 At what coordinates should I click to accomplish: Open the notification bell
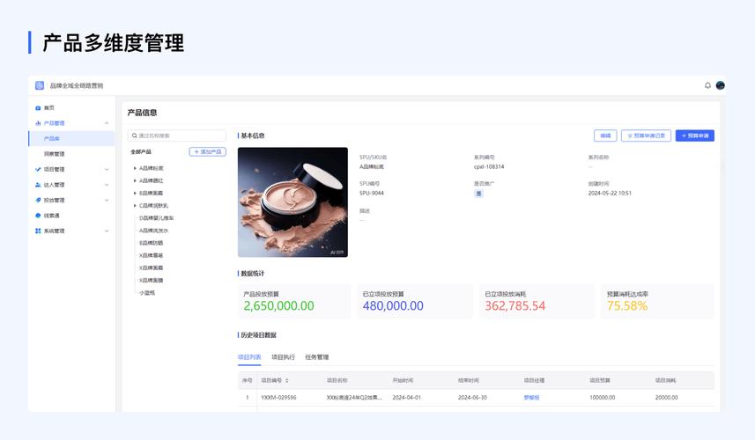707,85
